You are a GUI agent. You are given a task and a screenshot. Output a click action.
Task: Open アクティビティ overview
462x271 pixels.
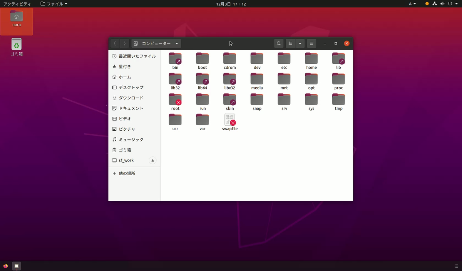(x=17, y=4)
